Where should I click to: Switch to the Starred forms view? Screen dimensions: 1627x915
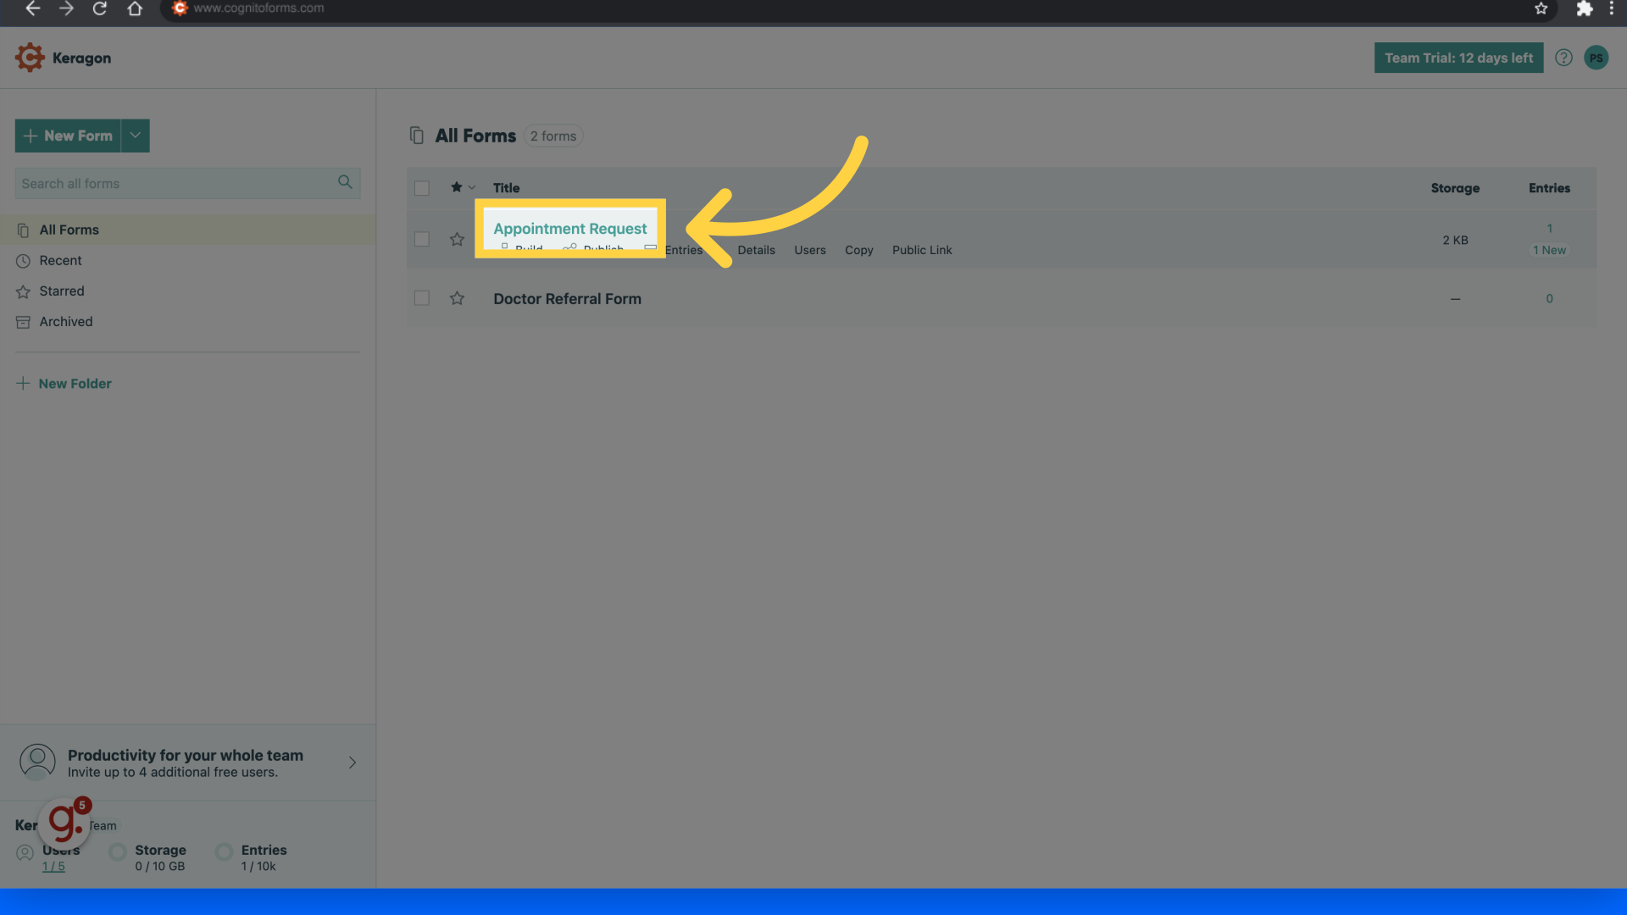pos(61,291)
